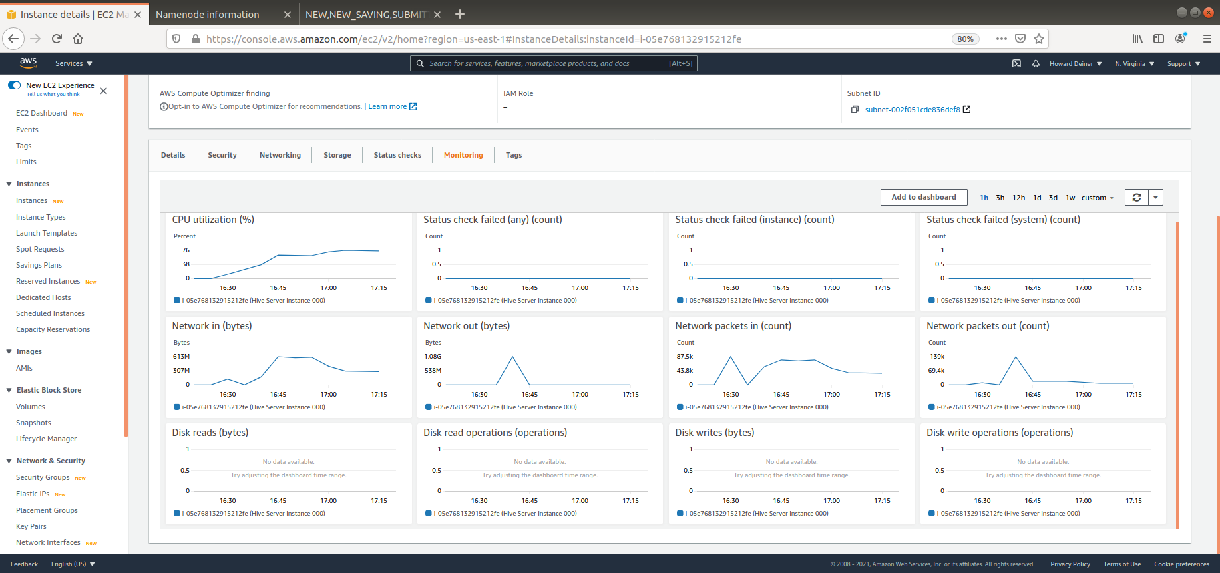Screen dimensions: 1220x573
Task: Click the browser back arrow
Action: click(13, 39)
